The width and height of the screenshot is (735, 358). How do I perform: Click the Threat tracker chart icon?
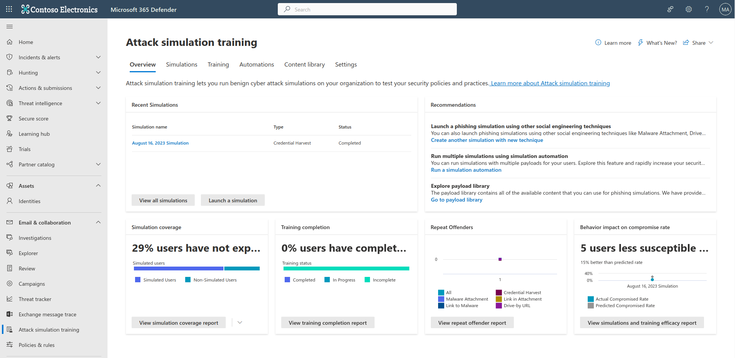click(x=10, y=299)
